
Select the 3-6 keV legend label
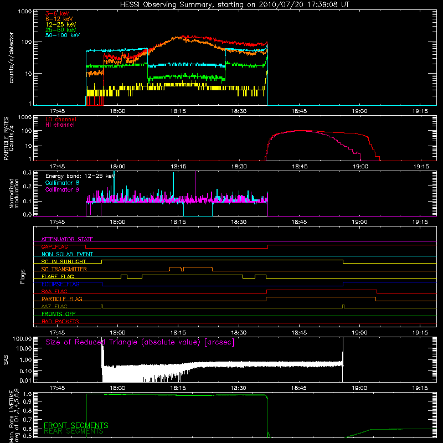58,13
